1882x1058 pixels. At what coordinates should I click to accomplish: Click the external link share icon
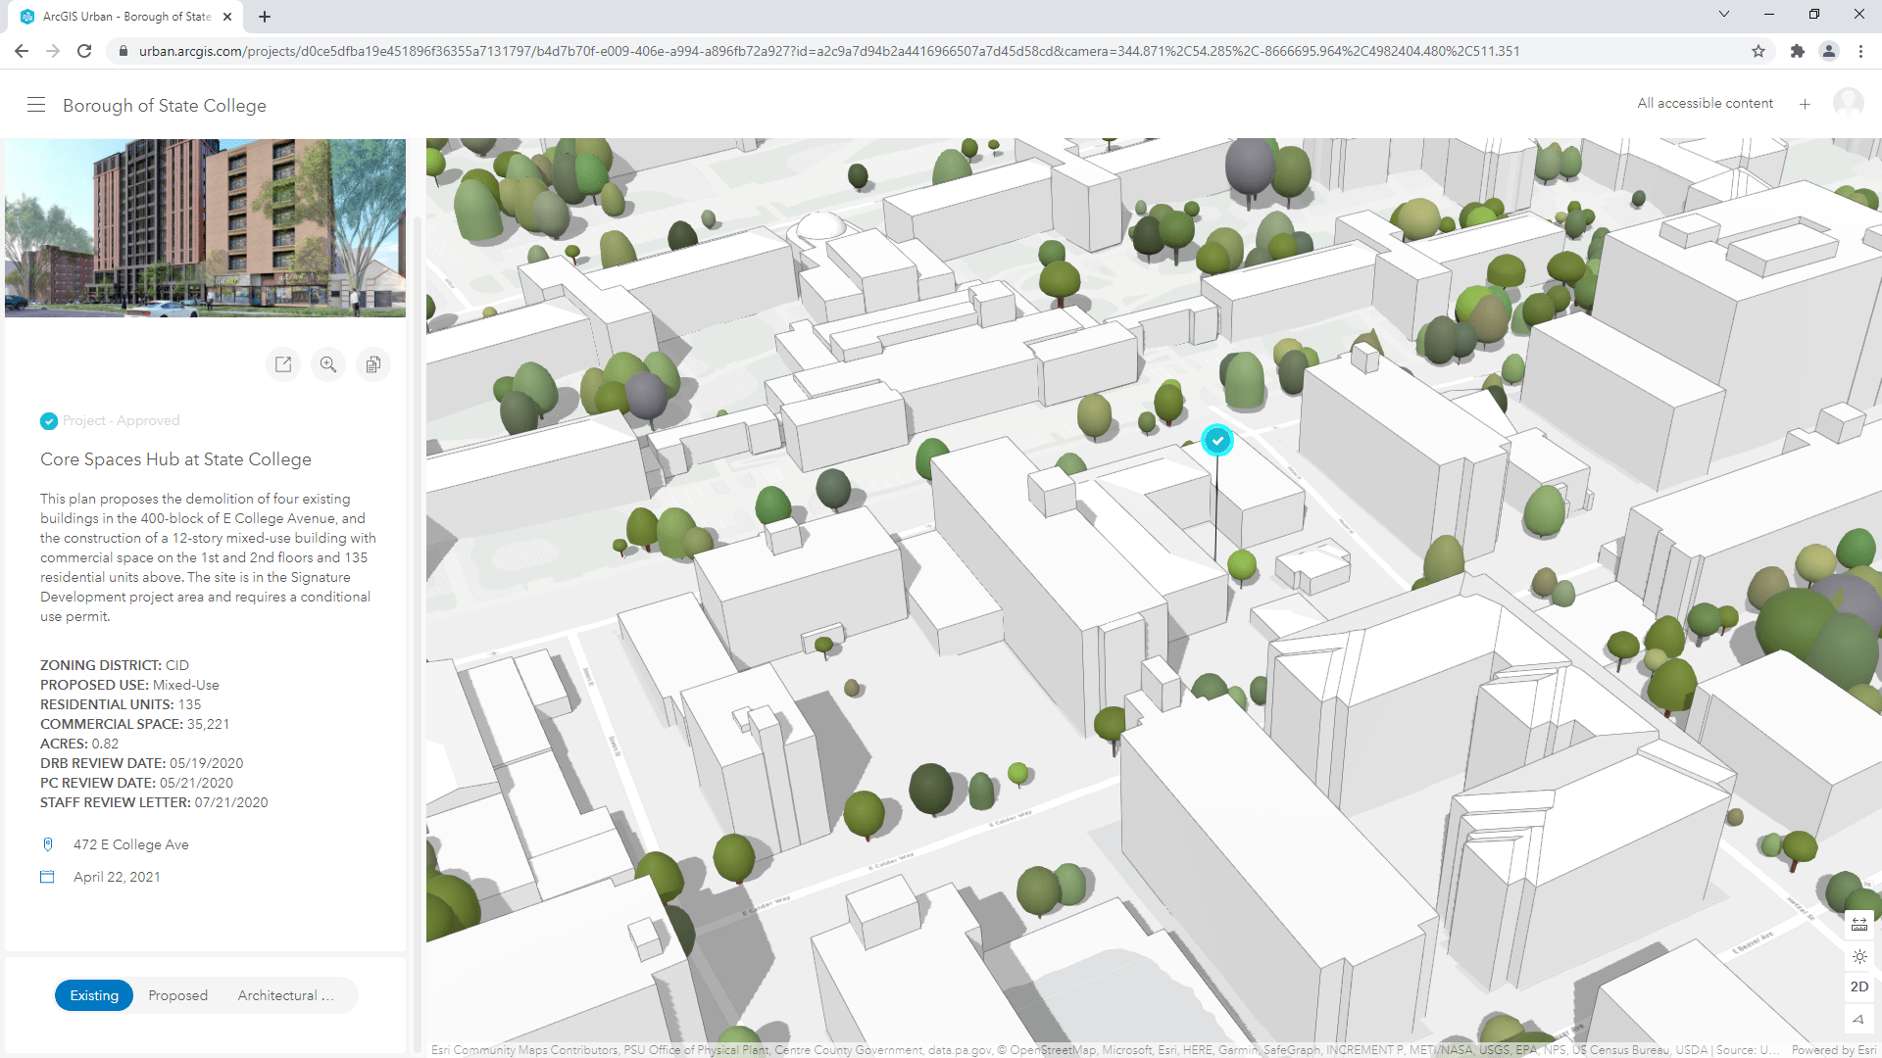click(x=283, y=364)
